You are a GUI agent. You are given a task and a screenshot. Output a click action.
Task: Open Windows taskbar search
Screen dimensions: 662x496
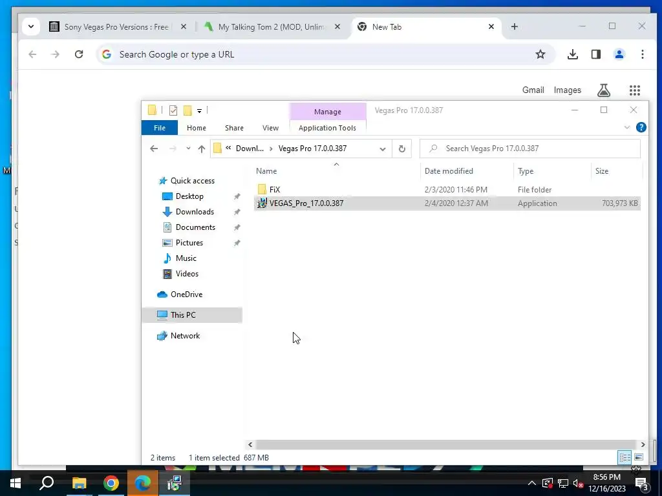pyautogui.click(x=47, y=483)
